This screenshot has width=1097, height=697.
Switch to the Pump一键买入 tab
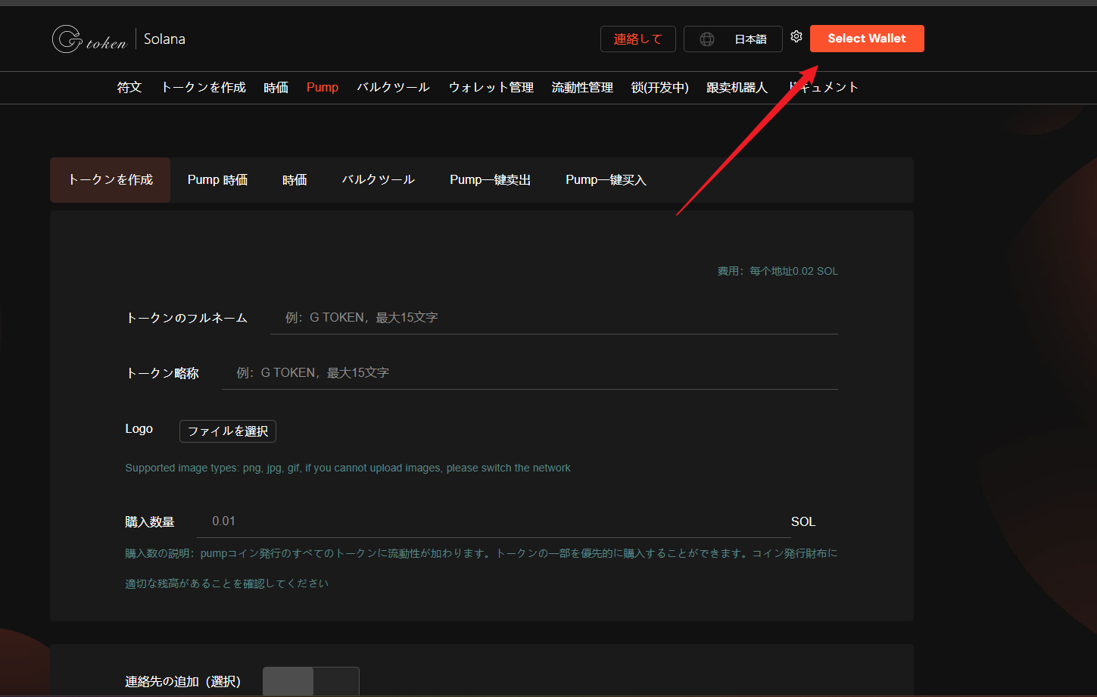[606, 180]
